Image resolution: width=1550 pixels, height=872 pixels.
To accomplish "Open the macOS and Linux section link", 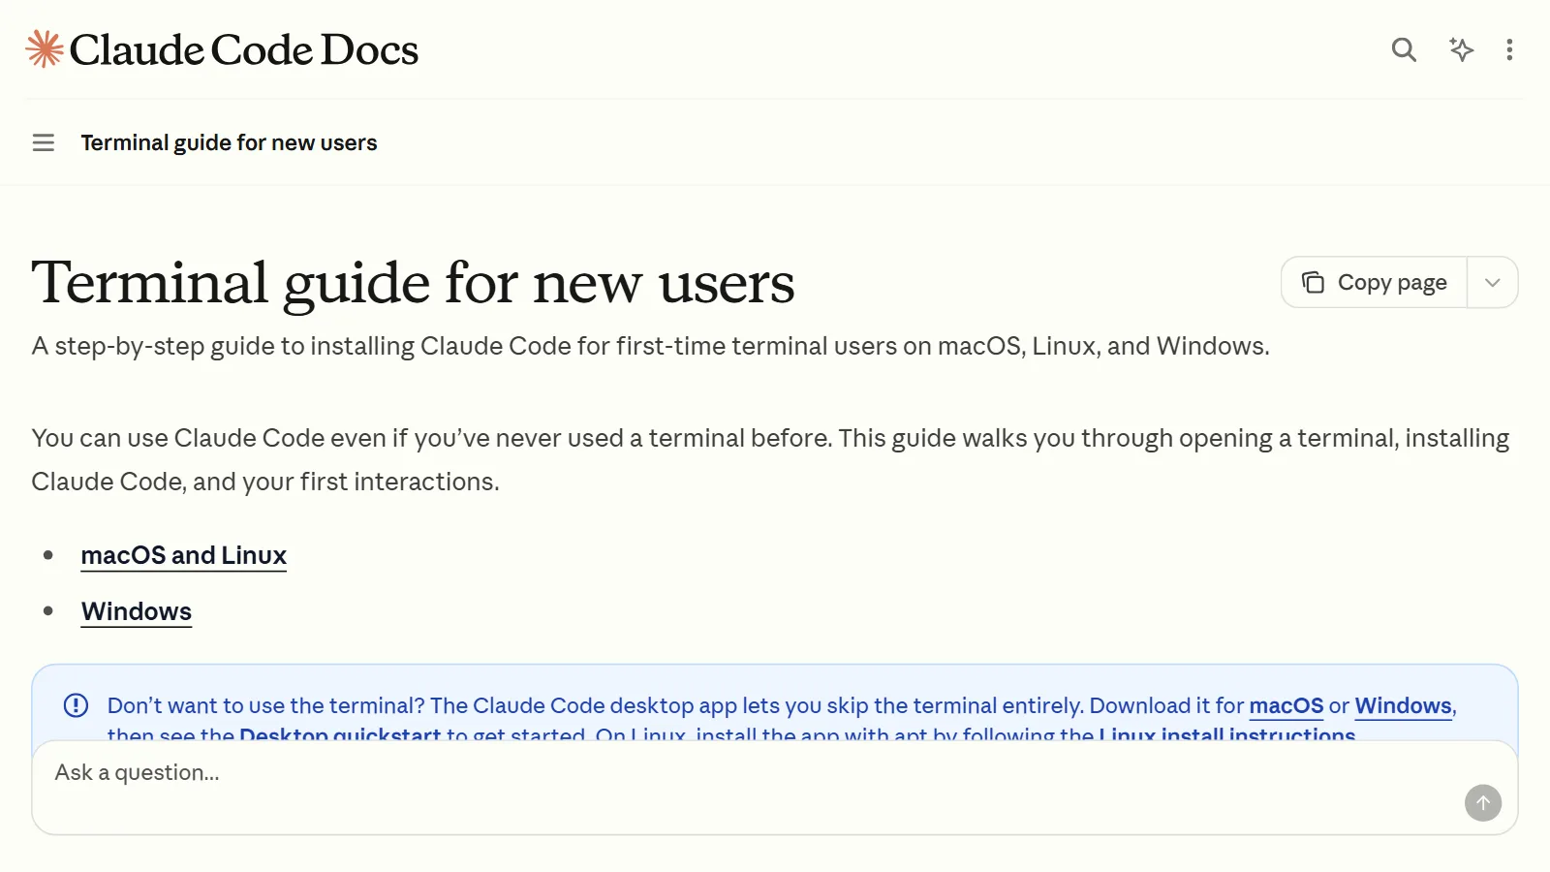I will pyautogui.click(x=184, y=555).
